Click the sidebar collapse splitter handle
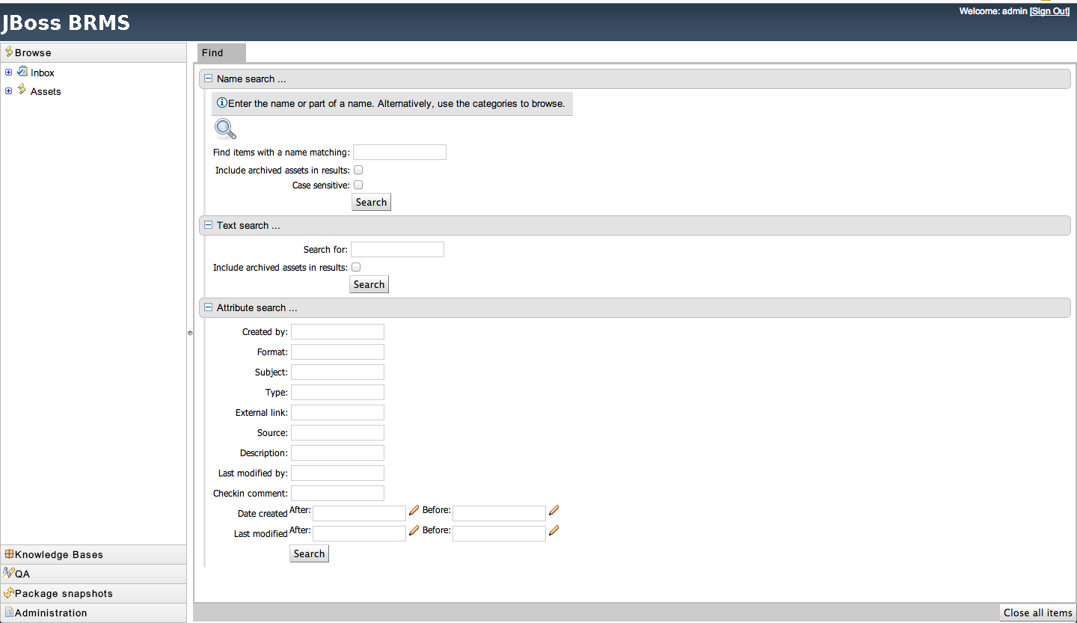The image size is (1077, 623). coord(190,333)
